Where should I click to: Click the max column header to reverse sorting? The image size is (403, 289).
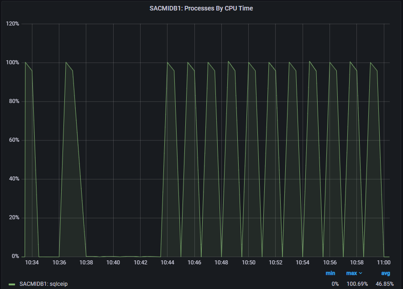pos(351,273)
